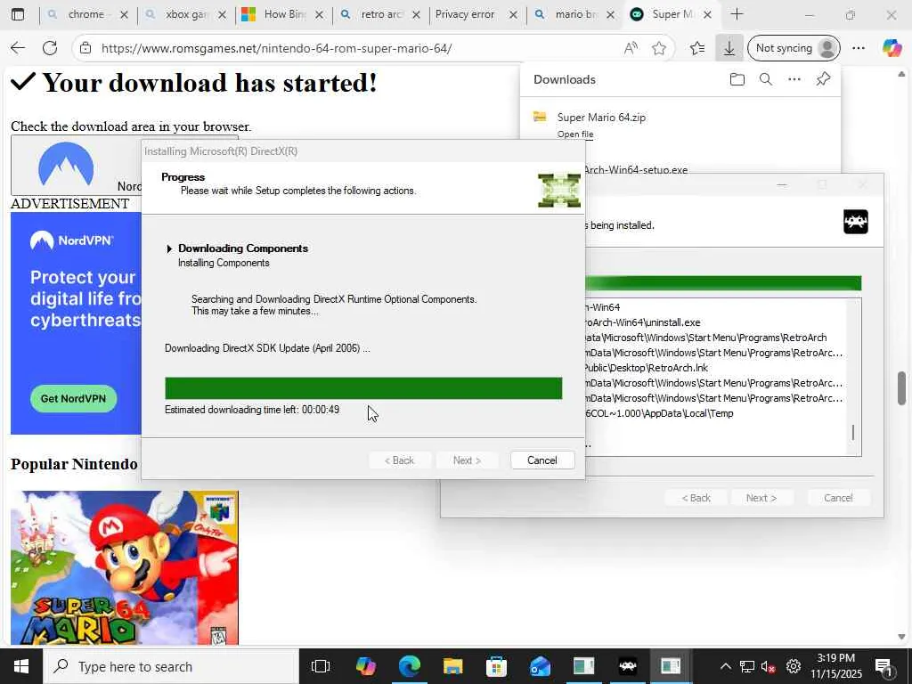Click the Cancel button in the RetroArch installer

click(838, 498)
